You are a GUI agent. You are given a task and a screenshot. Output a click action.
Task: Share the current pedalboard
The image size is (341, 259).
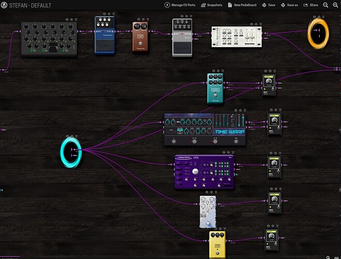pos(311,5)
